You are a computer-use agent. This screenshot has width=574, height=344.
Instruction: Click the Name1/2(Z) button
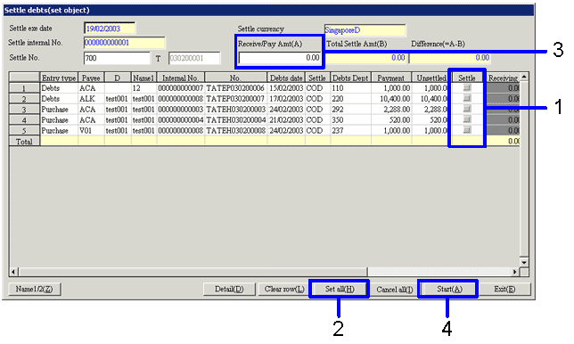(x=35, y=289)
